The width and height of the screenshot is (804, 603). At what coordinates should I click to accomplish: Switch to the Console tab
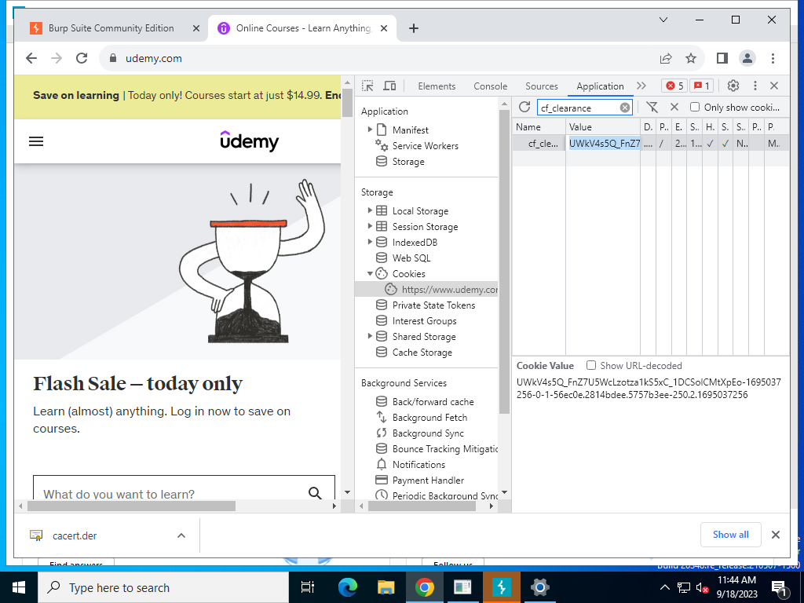click(x=490, y=86)
